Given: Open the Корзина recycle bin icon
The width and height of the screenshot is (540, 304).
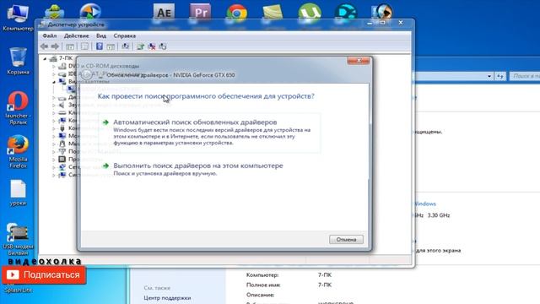Looking at the screenshot, I should (x=18, y=61).
